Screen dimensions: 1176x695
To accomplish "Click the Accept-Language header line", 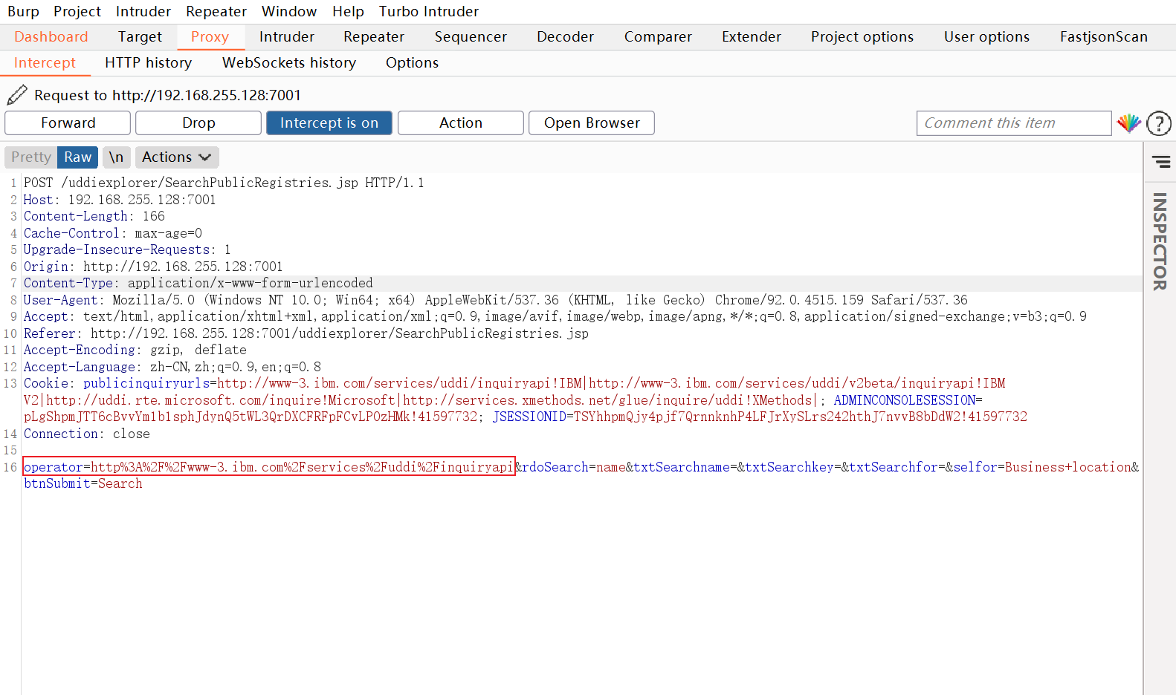I will pyautogui.click(x=172, y=367).
